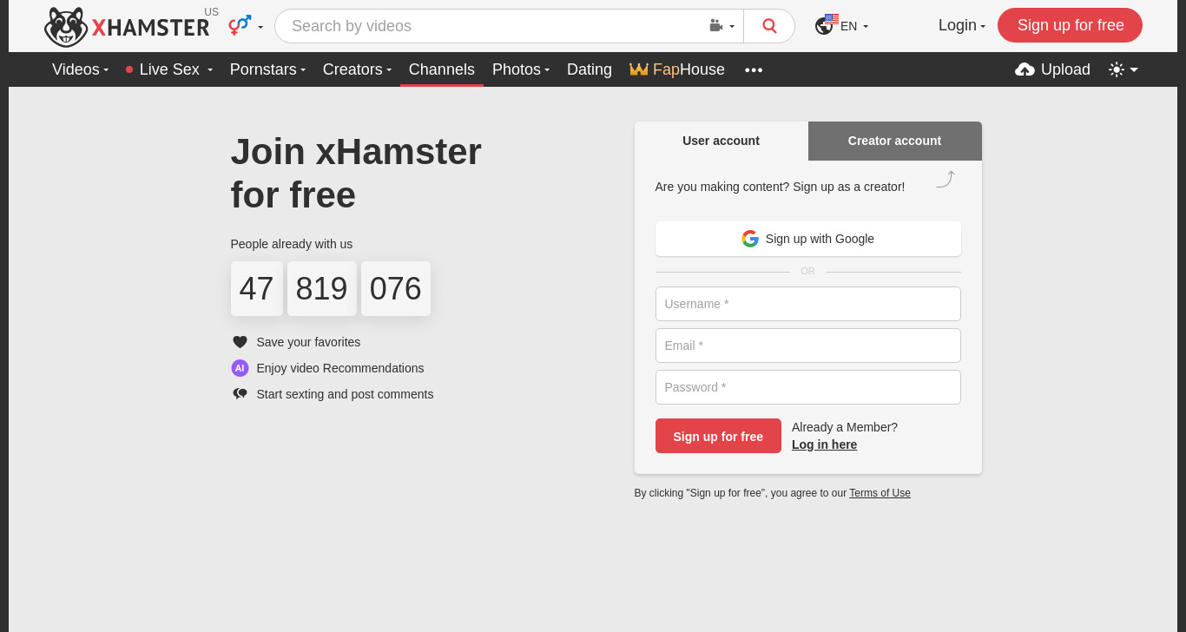Click the xHamster logo

(127, 27)
